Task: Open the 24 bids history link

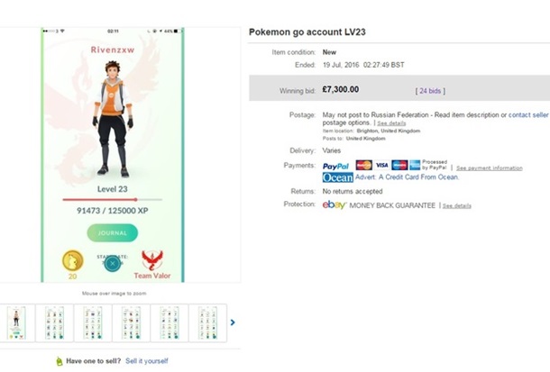Action: click(430, 91)
